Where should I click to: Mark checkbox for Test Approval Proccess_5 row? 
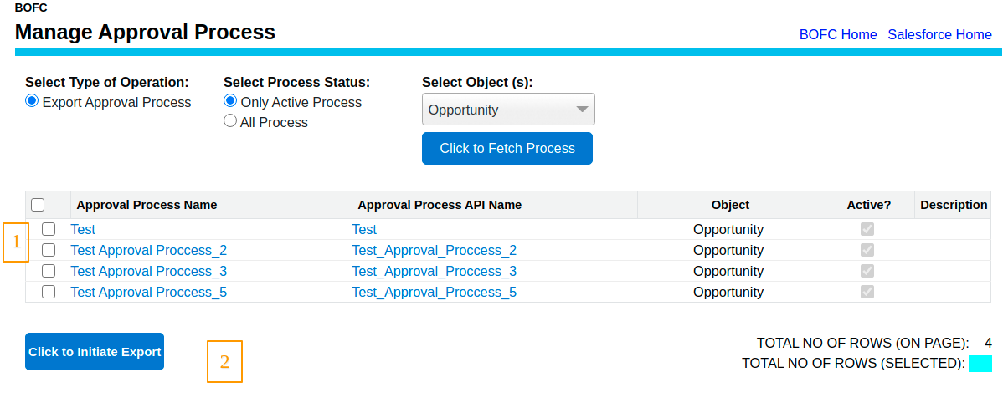pos(49,293)
